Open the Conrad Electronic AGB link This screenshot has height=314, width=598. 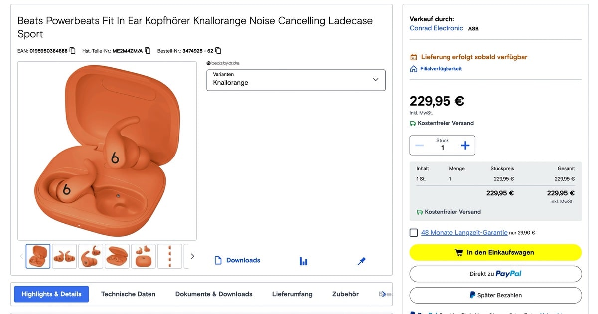[x=473, y=29]
